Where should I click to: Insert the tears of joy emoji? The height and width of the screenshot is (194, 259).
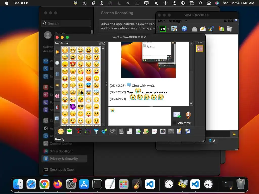point(81,50)
